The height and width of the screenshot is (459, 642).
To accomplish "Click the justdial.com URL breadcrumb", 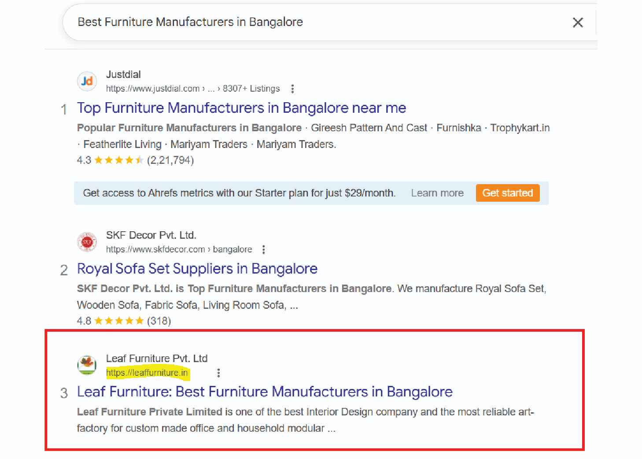I will [x=153, y=89].
